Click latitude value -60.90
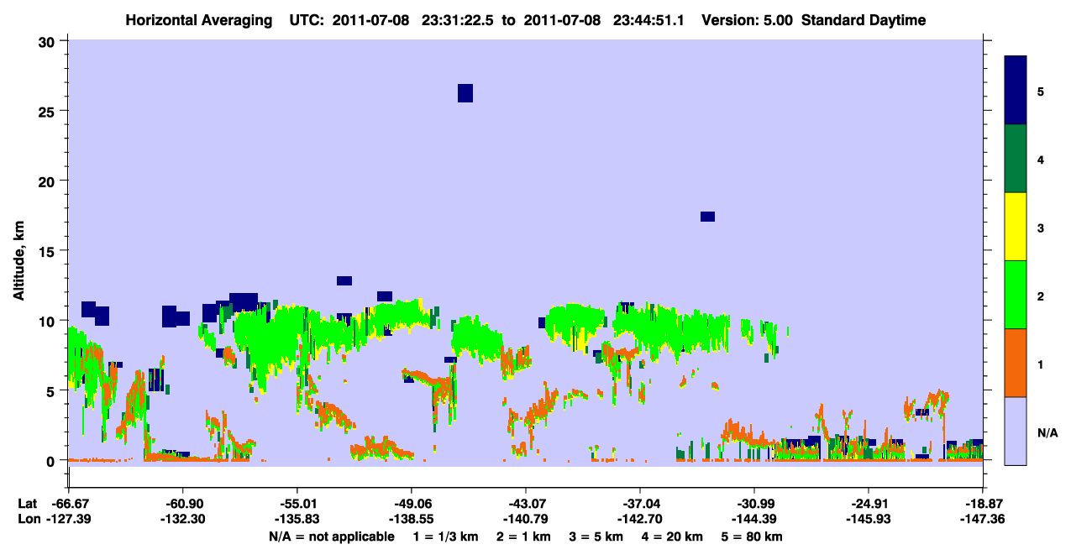Screen dimensions: 1092x560 click(x=182, y=504)
